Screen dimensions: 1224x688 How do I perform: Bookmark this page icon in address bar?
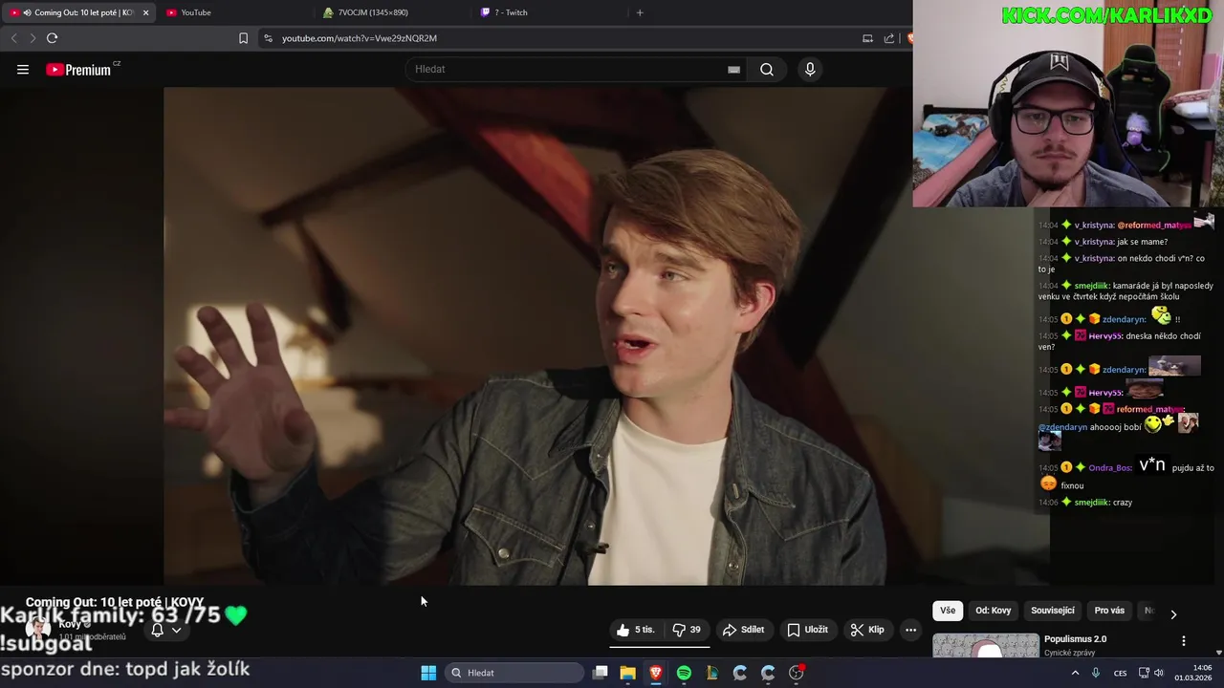[243, 38]
